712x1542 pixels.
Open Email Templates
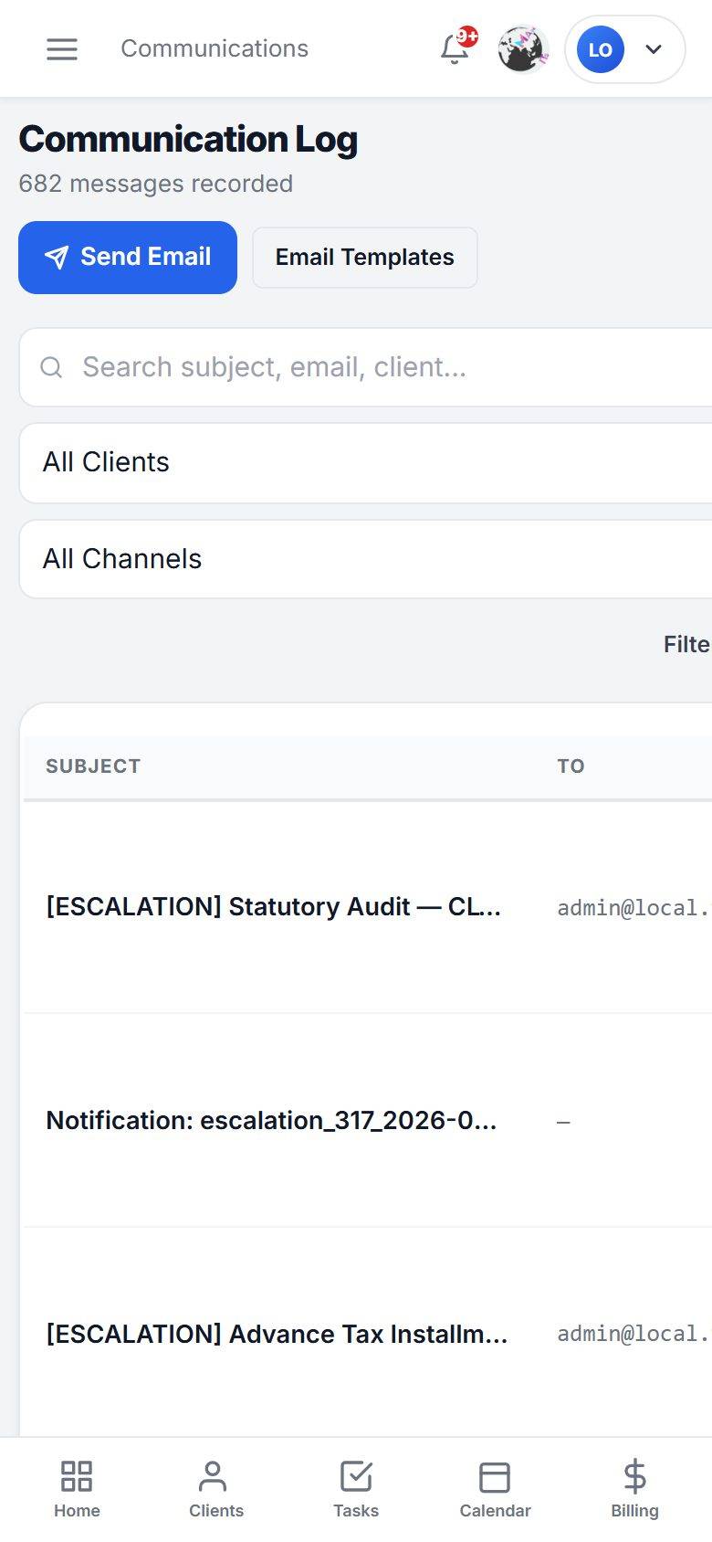[365, 258]
